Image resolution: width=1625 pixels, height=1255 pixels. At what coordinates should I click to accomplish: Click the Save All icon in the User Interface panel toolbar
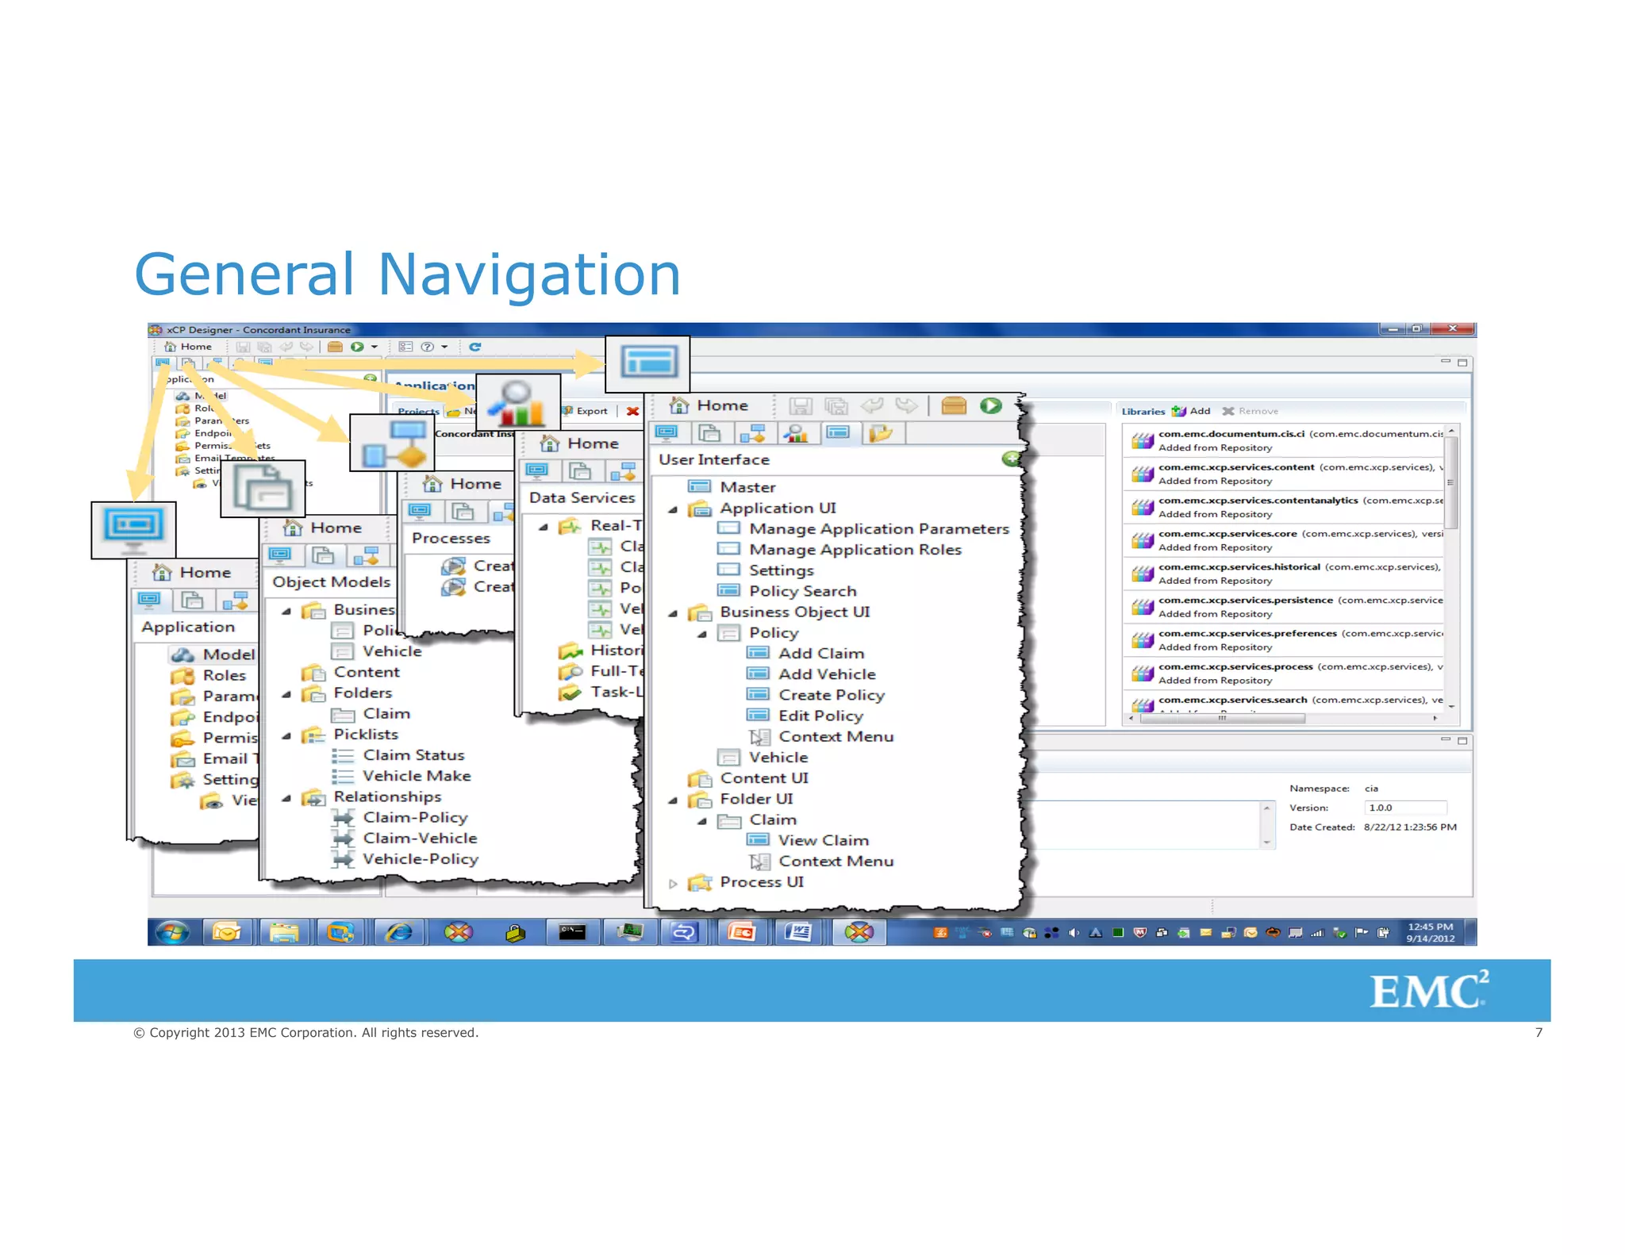(x=836, y=406)
